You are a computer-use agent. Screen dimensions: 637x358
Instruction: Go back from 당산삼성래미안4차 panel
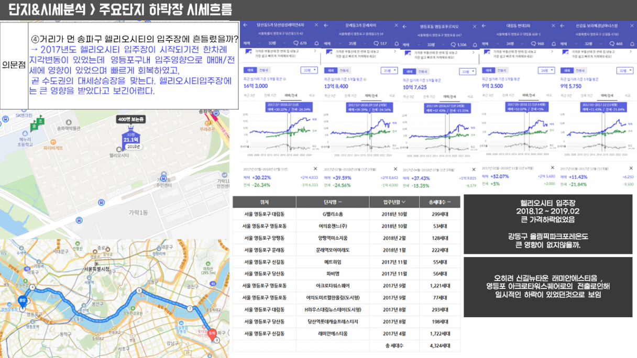245,25
